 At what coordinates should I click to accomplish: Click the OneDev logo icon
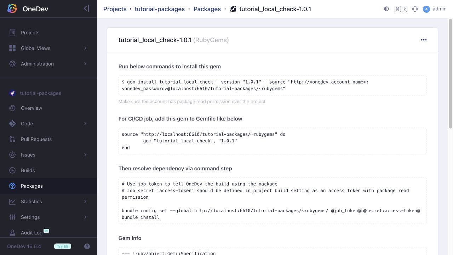(x=12, y=9)
